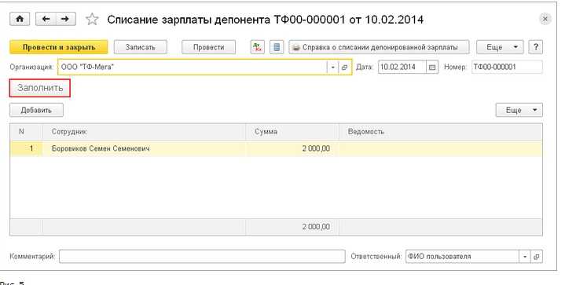This screenshot has width=565, height=285.
Task: Expand the Ответственный dropdown arrow
Action: (x=525, y=257)
